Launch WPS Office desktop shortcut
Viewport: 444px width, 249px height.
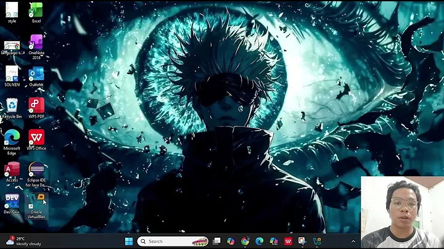pos(36,140)
